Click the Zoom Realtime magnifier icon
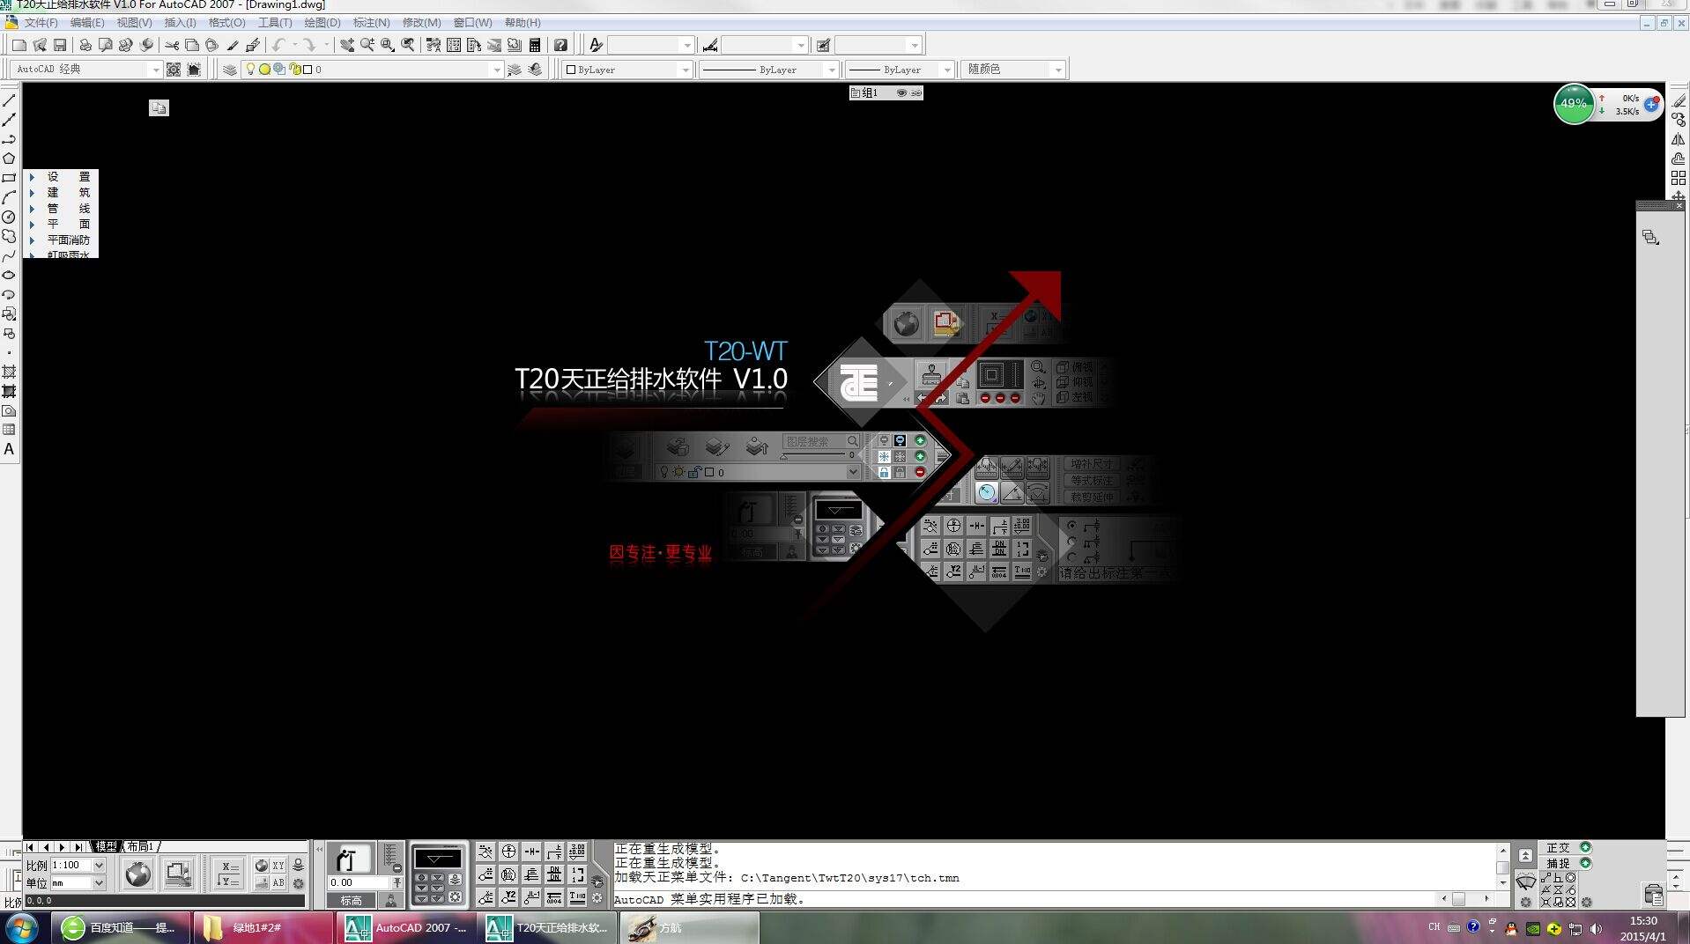The height and width of the screenshot is (944, 1690). coord(367,45)
